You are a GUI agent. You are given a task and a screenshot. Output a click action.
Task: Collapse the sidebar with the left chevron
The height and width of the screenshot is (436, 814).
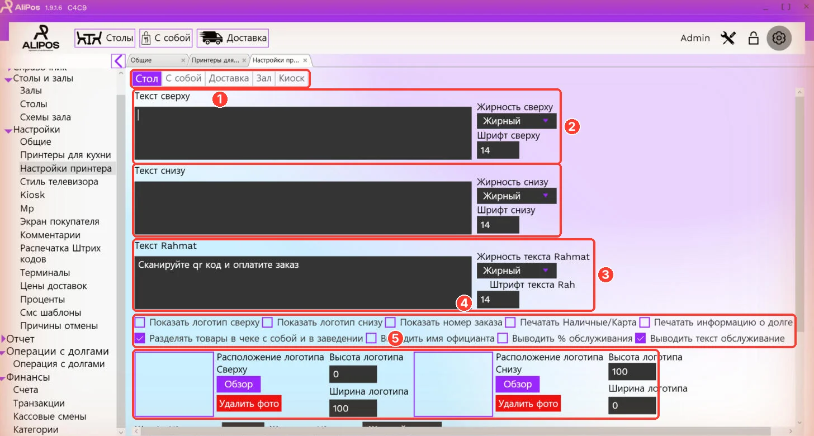(118, 60)
